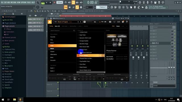
Task: Click the infinity looper icon in BIAS FX 2
Action: tap(119, 22)
